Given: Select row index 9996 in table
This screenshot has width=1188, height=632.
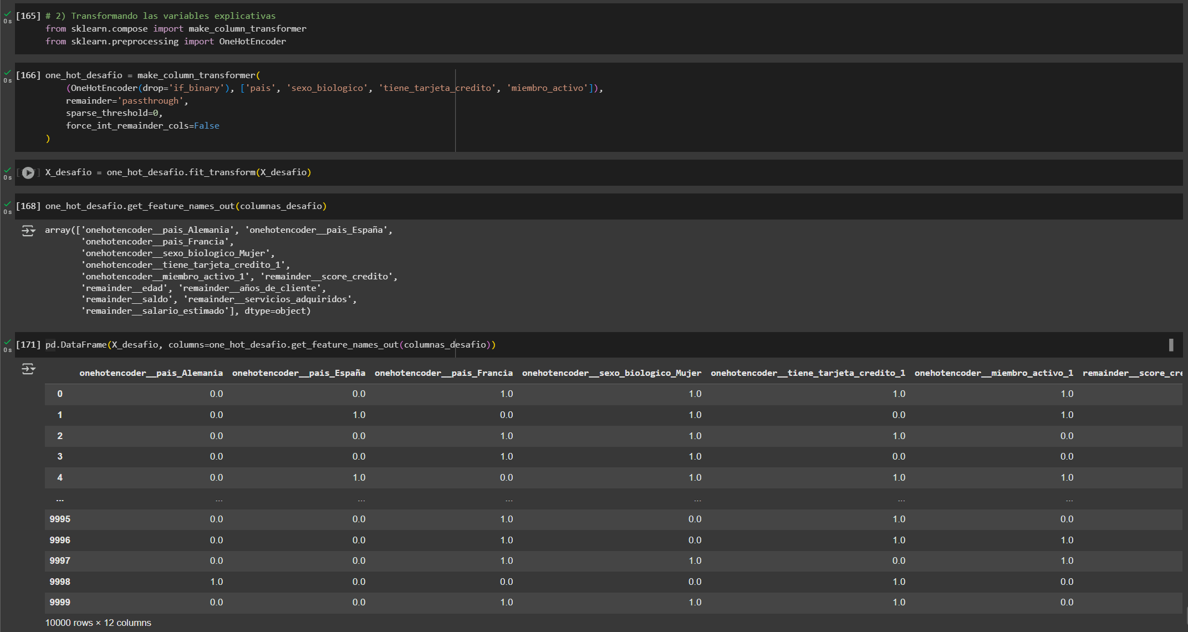Looking at the screenshot, I should (x=60, y=541).
